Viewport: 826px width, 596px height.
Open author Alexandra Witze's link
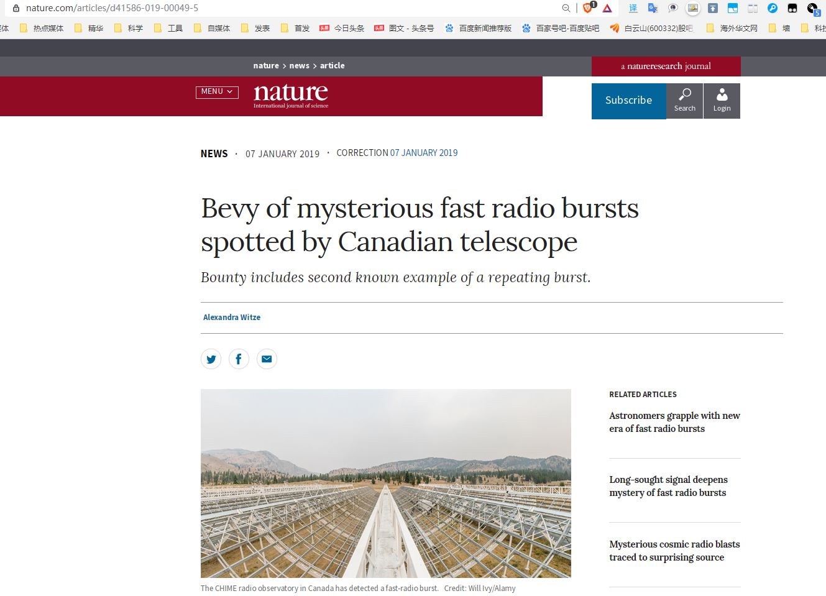(x=232, y=318)
